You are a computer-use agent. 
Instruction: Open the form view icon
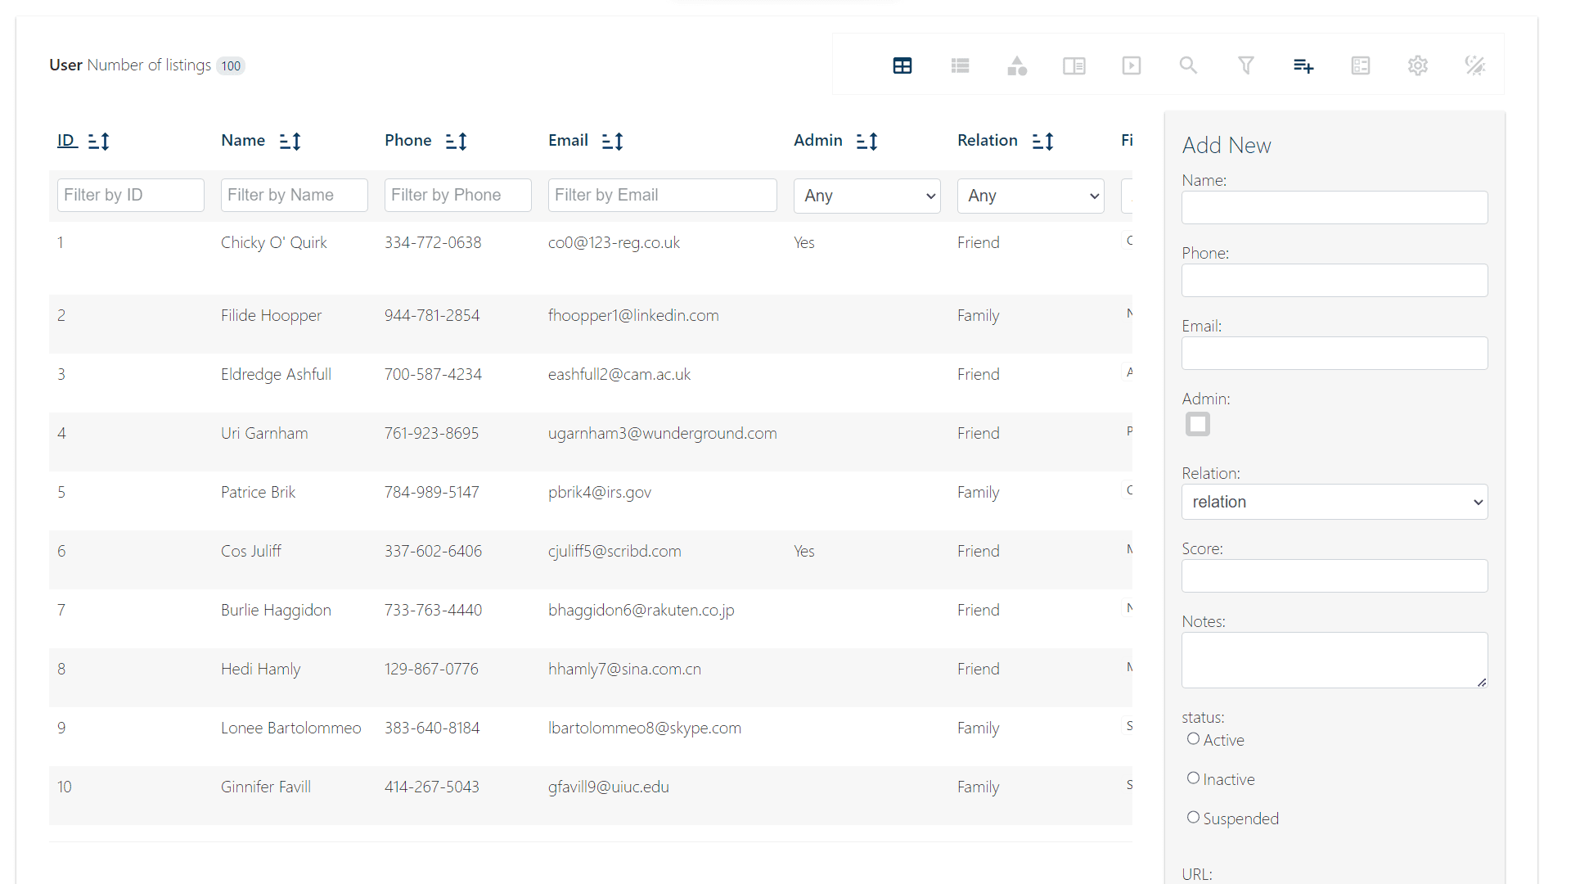coord(1360,65)
